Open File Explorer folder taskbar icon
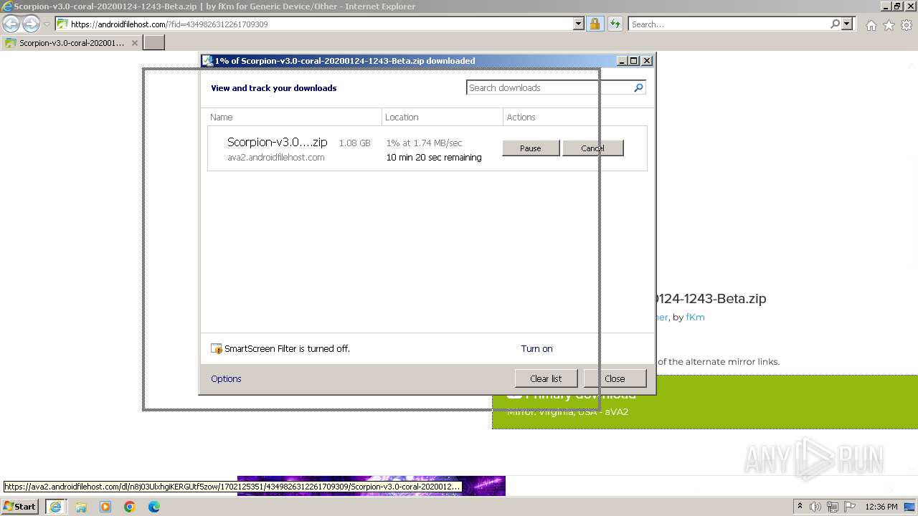This screenshot has width=918, height=516. point(81,507)
